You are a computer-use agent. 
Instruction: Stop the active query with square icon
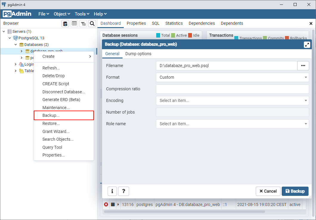click(x=113, y=204)
